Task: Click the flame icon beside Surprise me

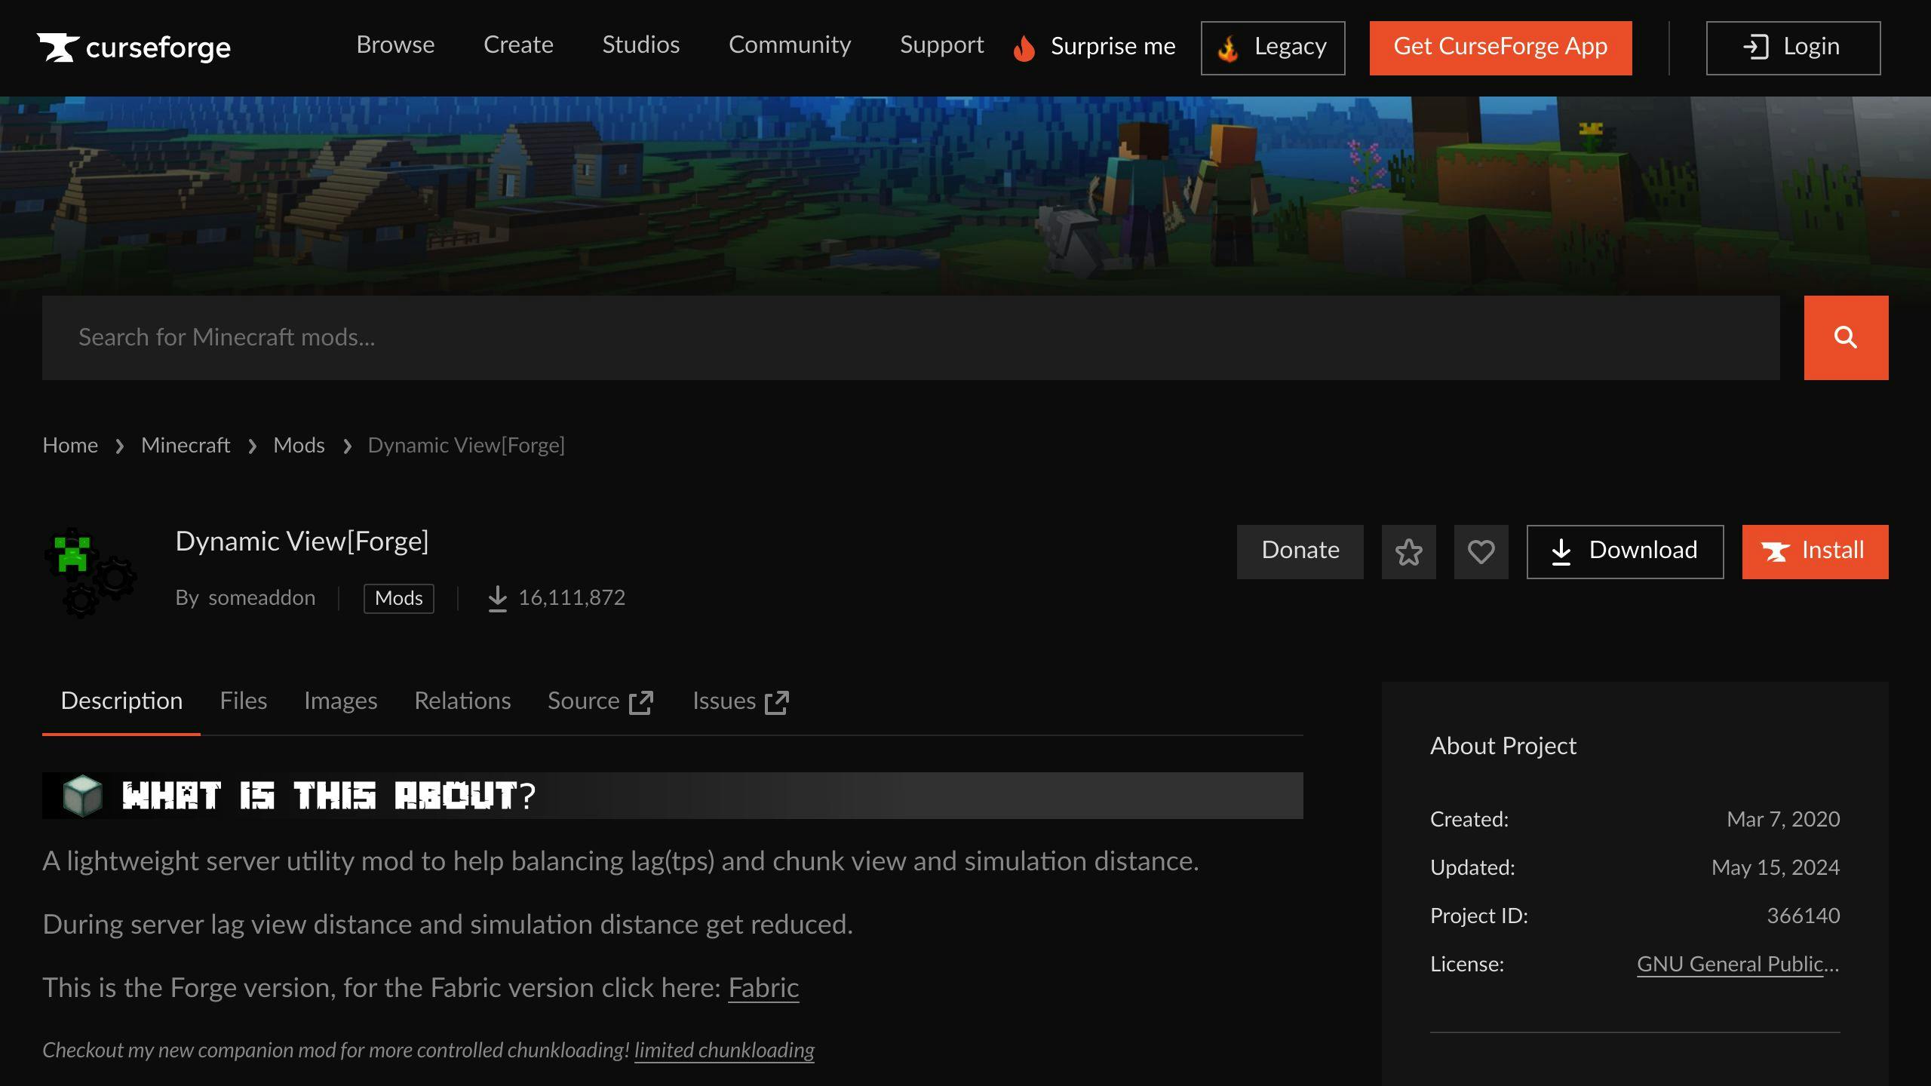Action: click(x=1024, y=48)
